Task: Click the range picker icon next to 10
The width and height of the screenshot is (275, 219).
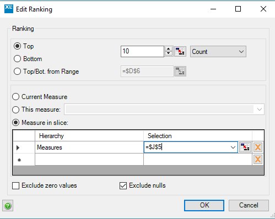Action: pos(180,52)
